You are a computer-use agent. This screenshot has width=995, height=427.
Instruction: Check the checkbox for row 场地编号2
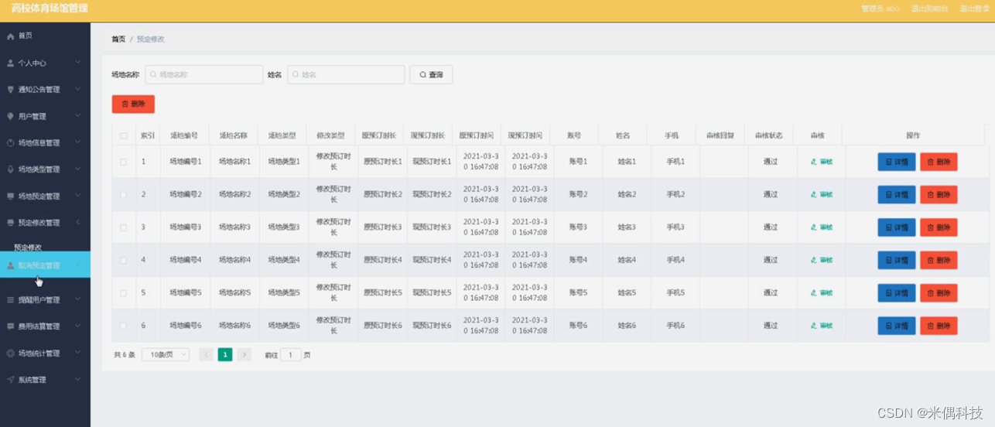[124, 194]
